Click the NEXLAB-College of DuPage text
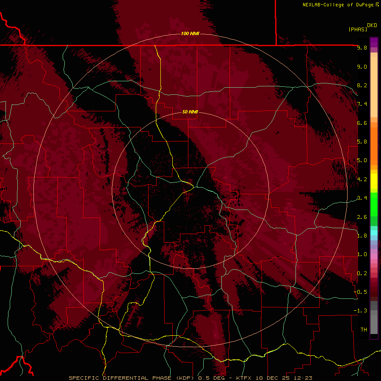 click(x=338, y=5)
